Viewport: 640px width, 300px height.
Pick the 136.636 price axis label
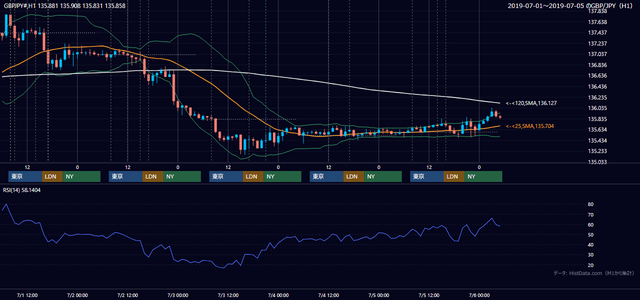coord(598,75)
